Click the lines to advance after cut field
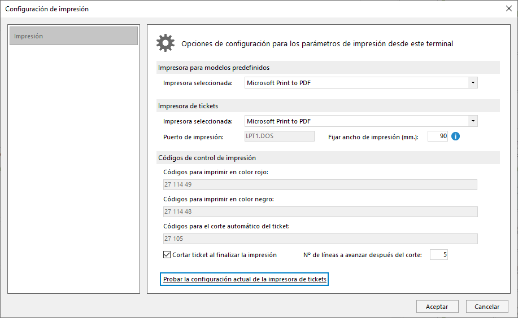Screen dimensions: 518x318 pyautogui.click(x=439, y=254)
